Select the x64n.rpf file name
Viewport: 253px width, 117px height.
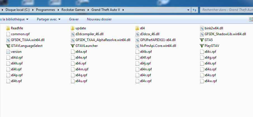[x=146, y=69]
